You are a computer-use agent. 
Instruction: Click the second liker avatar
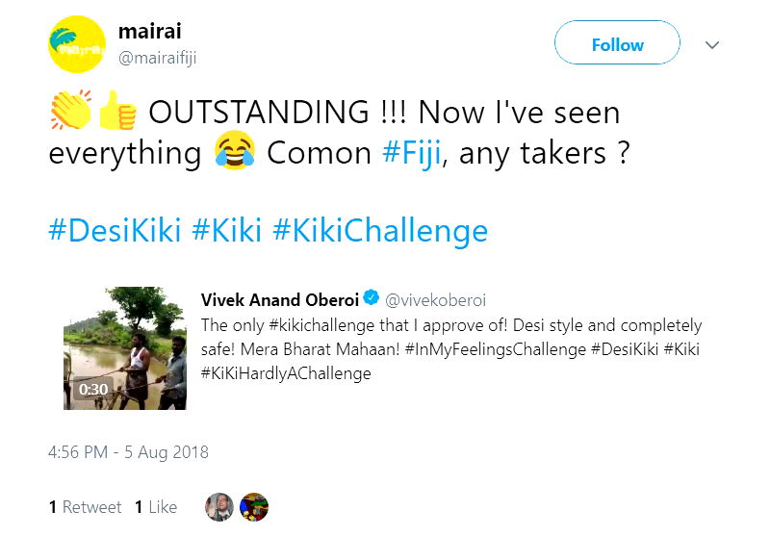tap(254, 507)
